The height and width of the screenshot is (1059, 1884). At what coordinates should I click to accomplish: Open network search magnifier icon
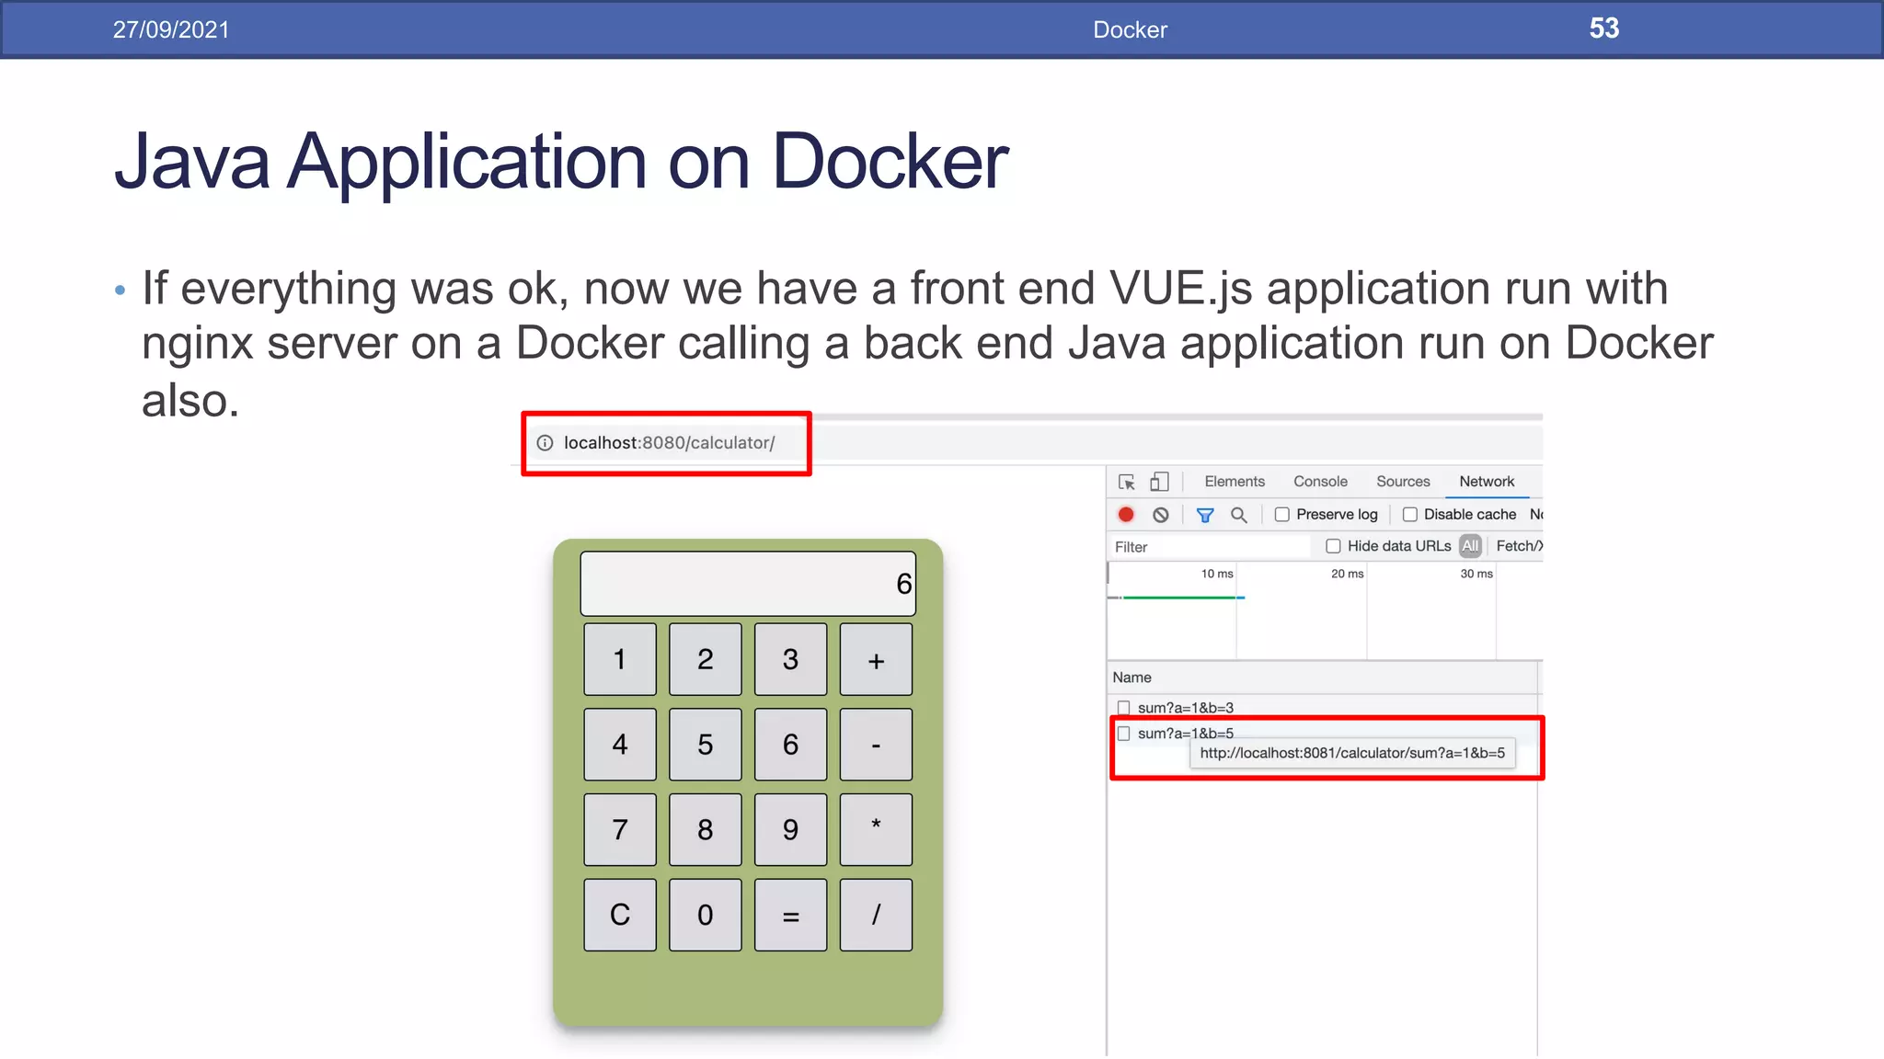pyautogui.click(x=1239, y=515)
